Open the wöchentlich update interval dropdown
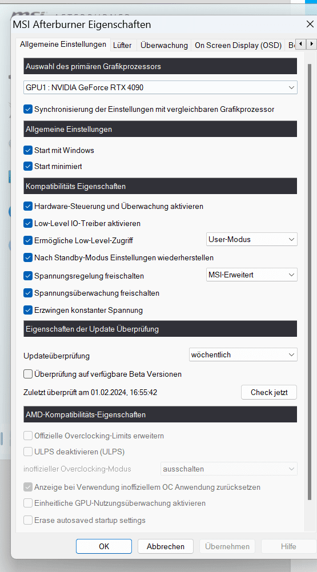The height and width of the screenshot is (572, 317). coord(243,355)
